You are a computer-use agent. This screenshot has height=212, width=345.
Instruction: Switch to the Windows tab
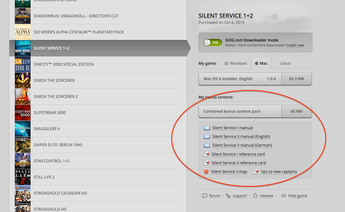(236, 63)
